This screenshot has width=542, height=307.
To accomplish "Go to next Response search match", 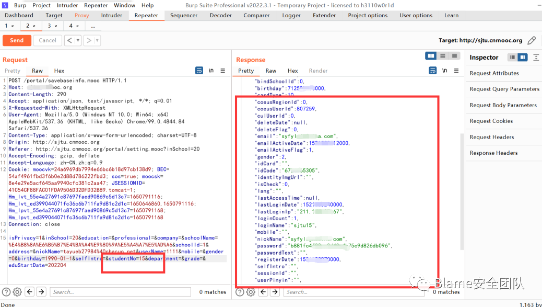I will 275,292.
